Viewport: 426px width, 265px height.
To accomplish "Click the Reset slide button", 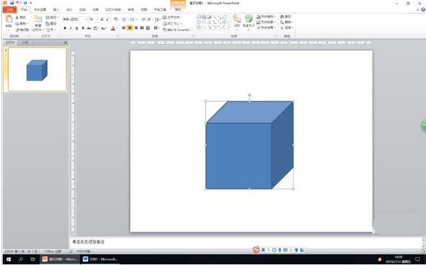I will tap(51, 24).
